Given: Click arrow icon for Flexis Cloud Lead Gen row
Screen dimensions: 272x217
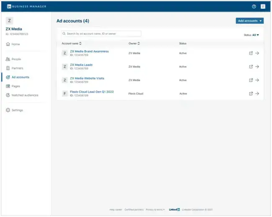Looking at the screenshot, I should [x=257, y=93].
